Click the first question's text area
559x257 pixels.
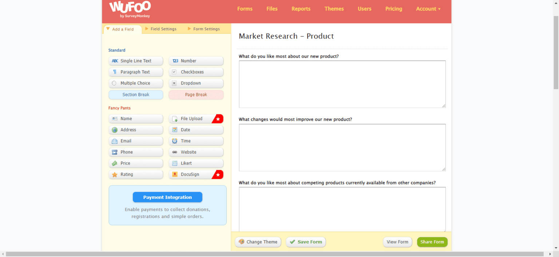[342, 84]
